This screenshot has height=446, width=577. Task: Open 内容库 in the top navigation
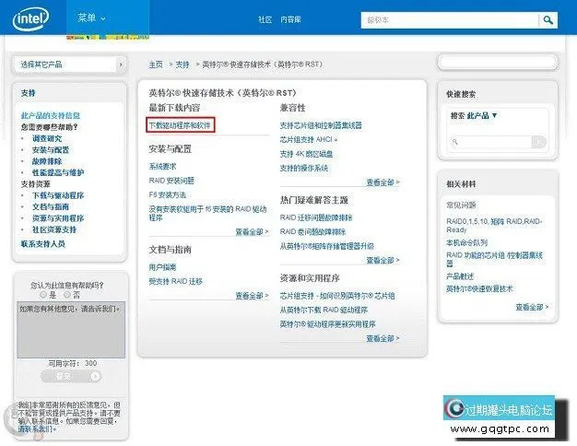[x=289, y=18]
